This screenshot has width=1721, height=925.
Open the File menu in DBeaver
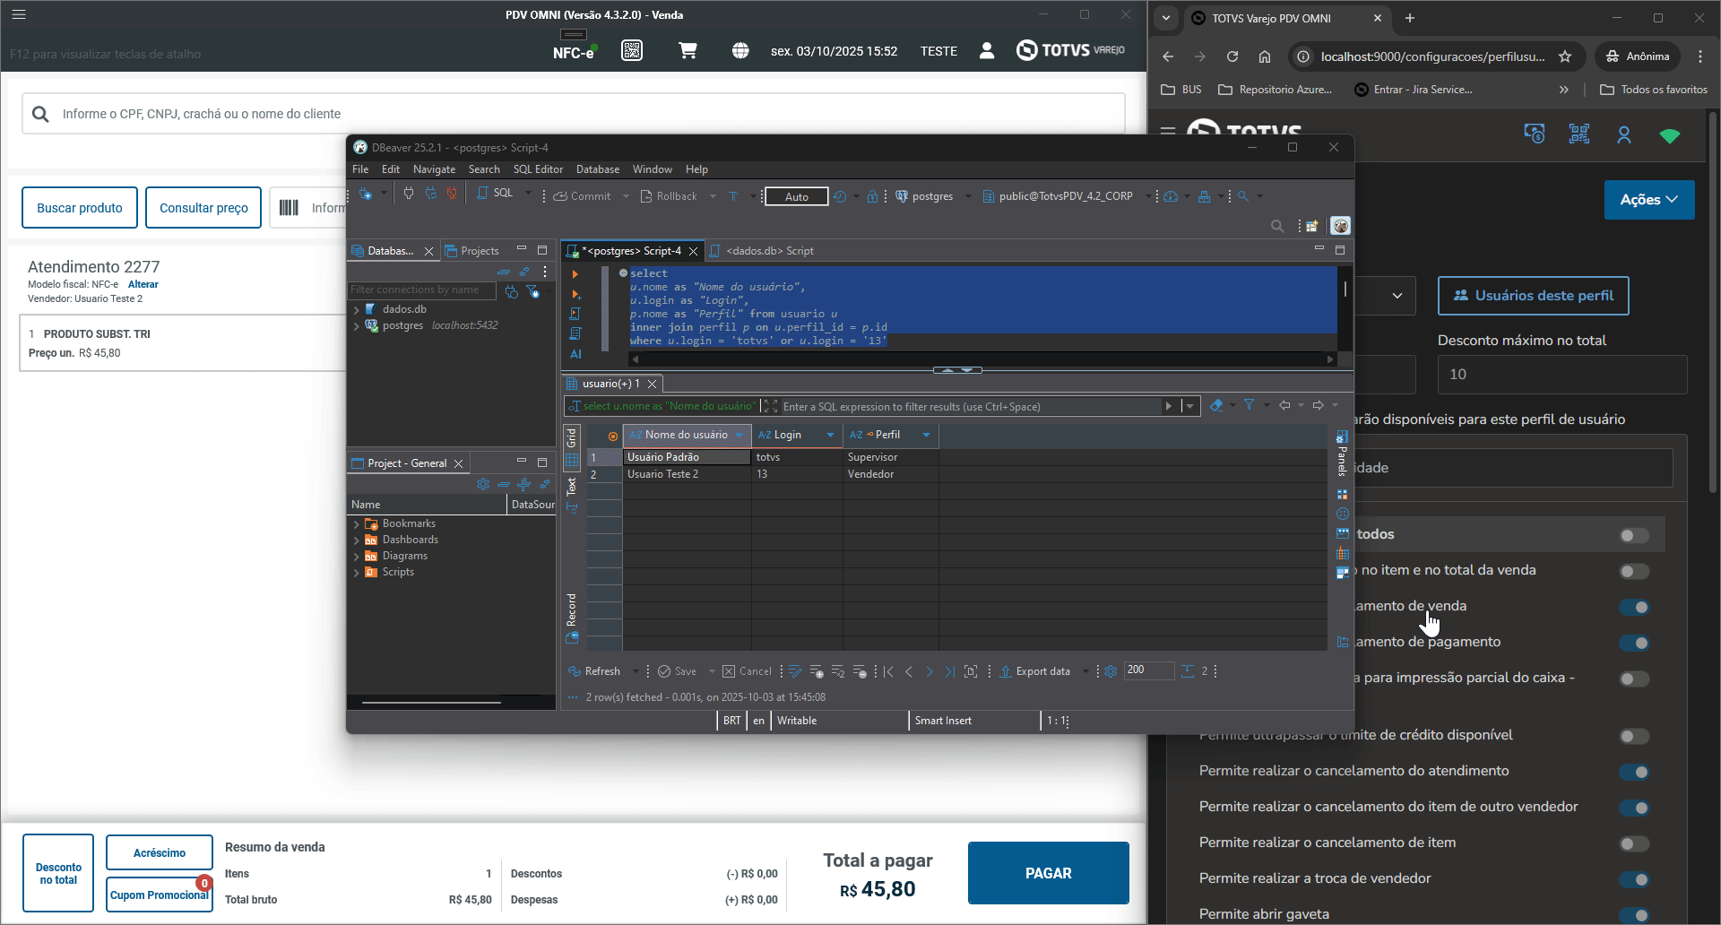click(x=360, y=169)
